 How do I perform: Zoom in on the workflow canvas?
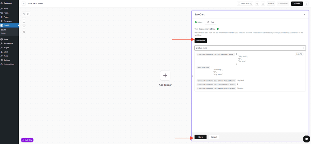coord(24,19)
